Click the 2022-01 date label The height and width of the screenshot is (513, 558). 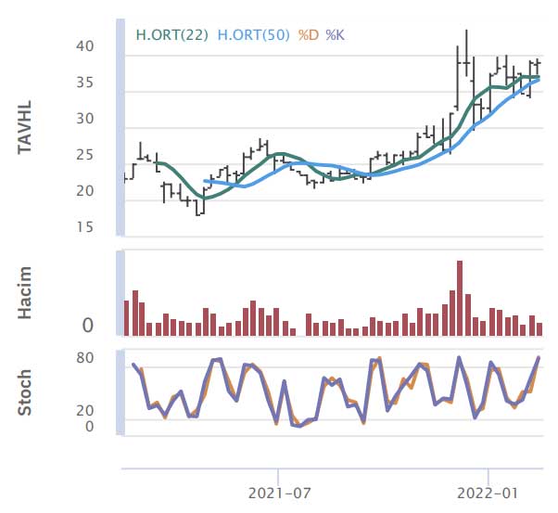pyautogui.click(x=488, y=494)
